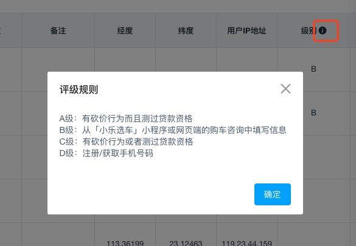Click the info icon beside 级别 header
The height and width of the screenshot is (246, 356).
323,30
